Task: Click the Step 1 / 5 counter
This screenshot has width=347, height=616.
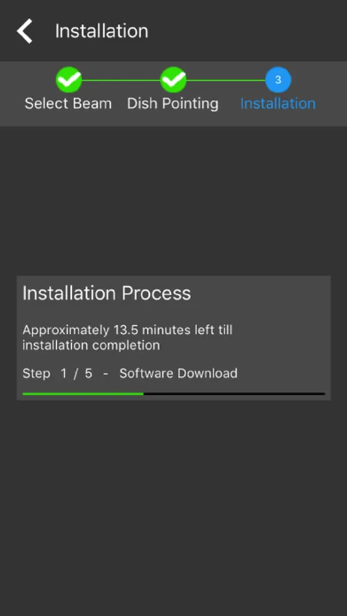Action: [57, 373]
